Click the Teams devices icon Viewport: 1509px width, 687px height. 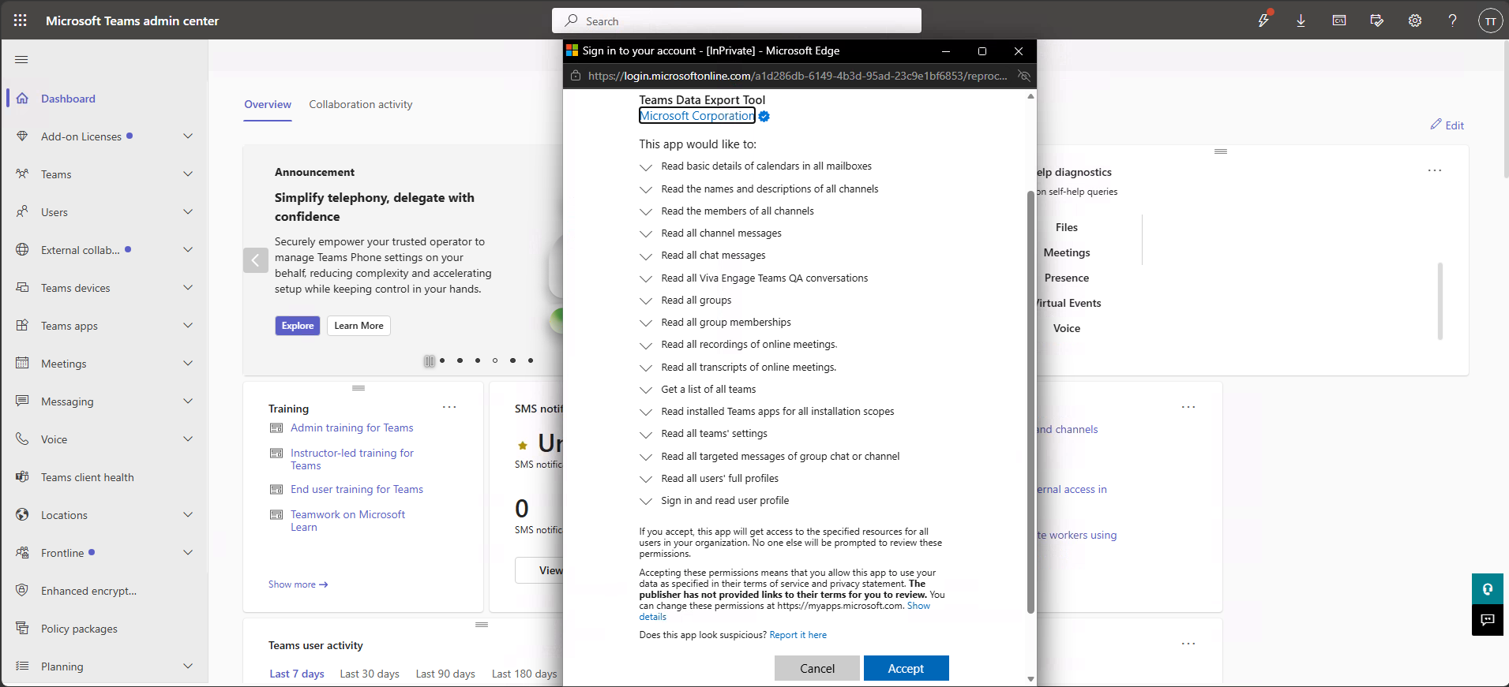(22, 287)
